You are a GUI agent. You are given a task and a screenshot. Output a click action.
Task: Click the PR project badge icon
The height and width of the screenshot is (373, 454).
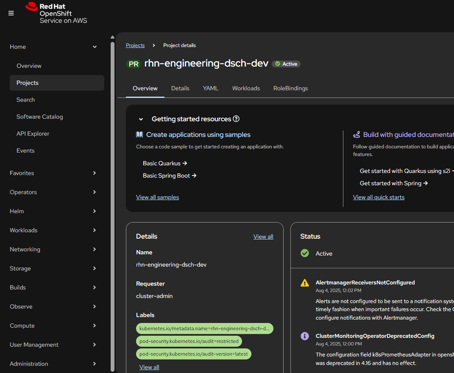134,64
